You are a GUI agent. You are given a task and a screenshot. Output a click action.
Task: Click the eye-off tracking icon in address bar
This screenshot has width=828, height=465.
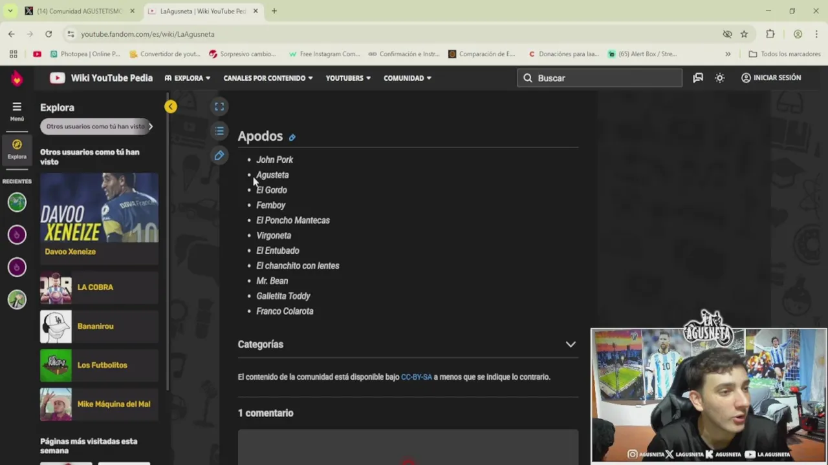[x=727, y=34]
